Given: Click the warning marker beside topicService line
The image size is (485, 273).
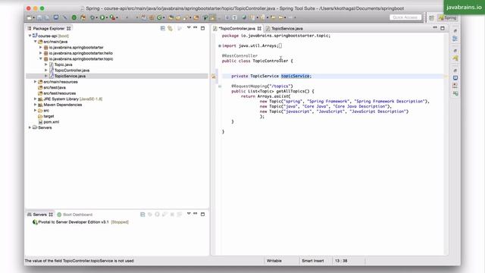Looking at the screenshot, I should tap(214, 76).
